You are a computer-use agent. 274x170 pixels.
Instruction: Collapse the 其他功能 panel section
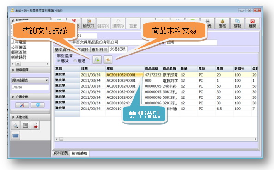coord(13,117)
